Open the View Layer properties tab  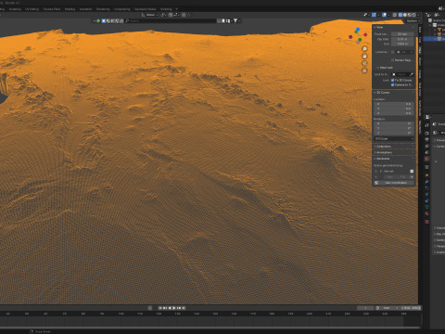pyautogui.click(x=426, y=147)
